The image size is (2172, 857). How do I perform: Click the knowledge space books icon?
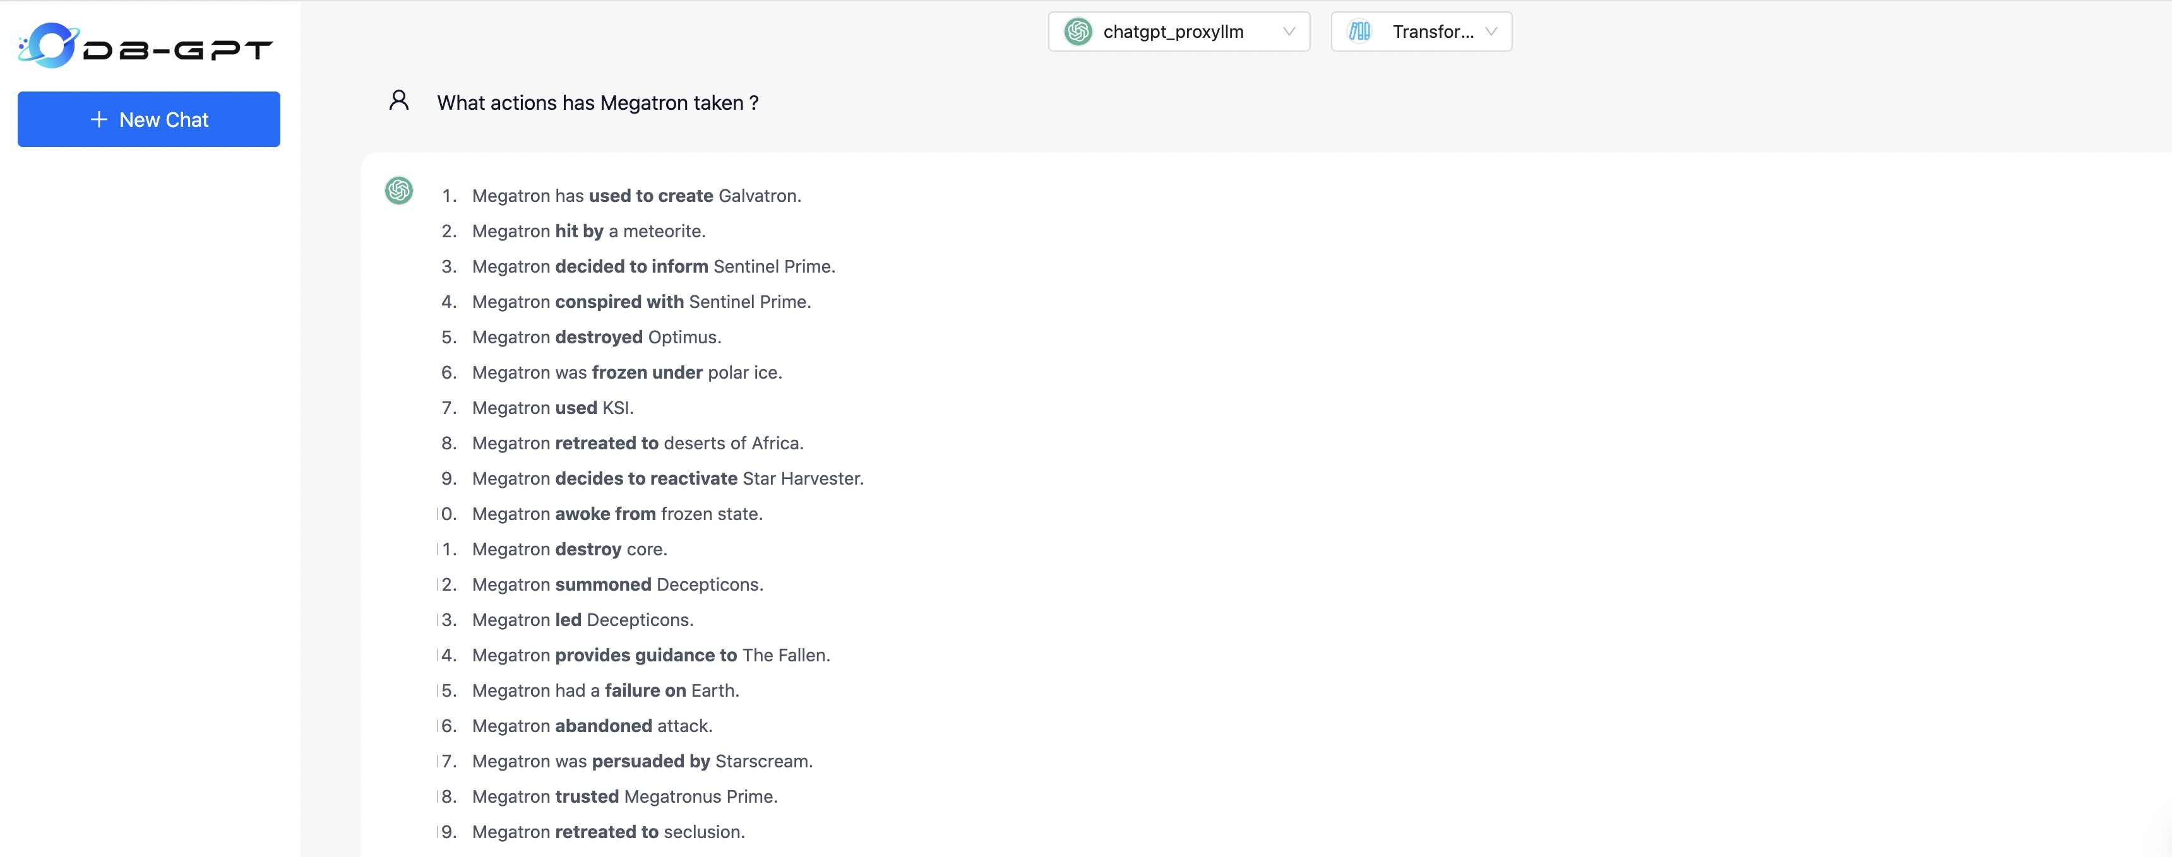(1359, 32)
